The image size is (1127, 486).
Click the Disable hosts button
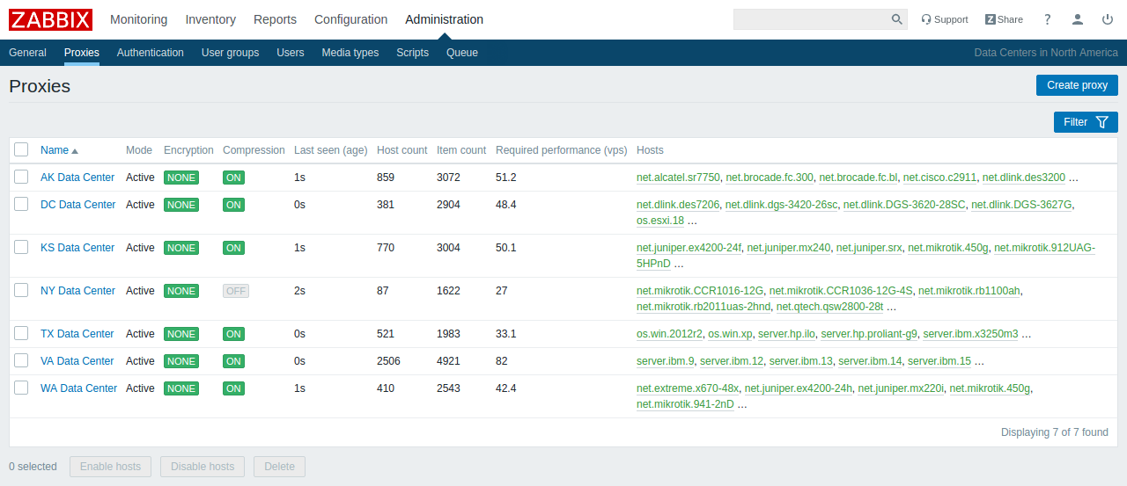pos(203,467)
